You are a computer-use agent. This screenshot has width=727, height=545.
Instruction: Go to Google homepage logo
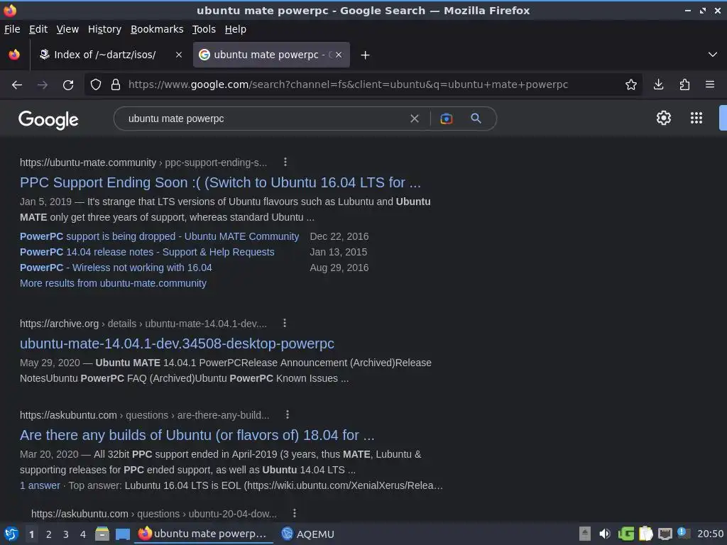click(x=48, y=119)
